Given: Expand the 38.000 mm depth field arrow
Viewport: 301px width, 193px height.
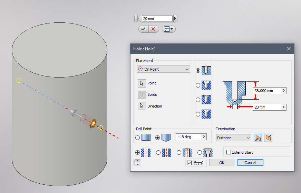Looking at the screenshot, I should tap(283, 91).
